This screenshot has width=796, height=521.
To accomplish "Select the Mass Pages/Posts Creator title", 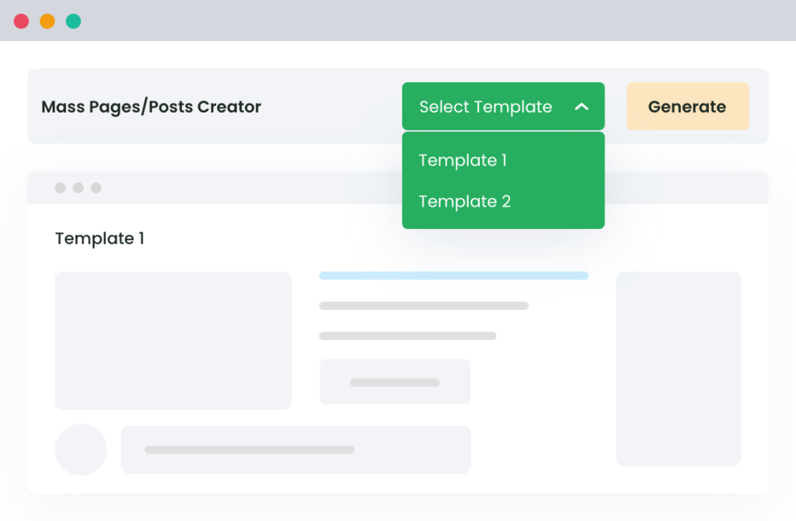I will pyautogui.click(x=152, y=107).
